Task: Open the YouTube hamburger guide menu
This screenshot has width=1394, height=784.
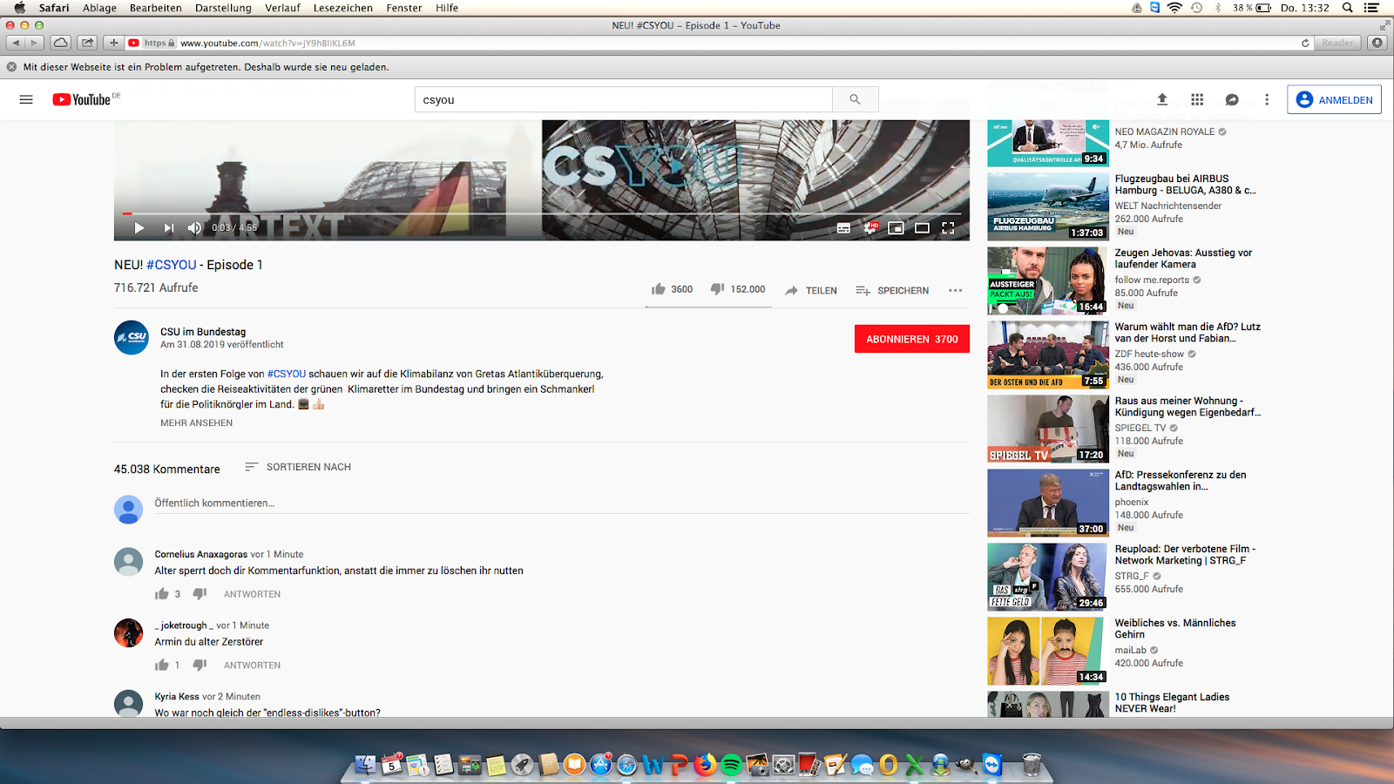Action: point(26,99)
